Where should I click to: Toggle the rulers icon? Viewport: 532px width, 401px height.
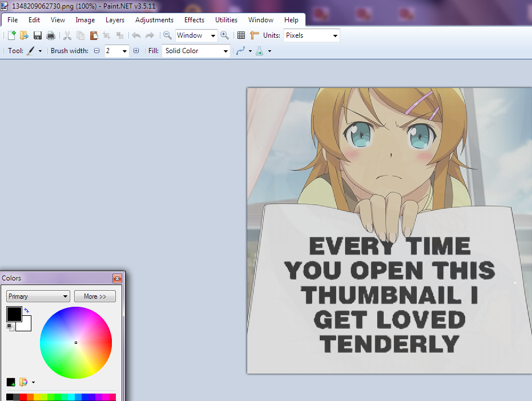[x=254, y=35]
